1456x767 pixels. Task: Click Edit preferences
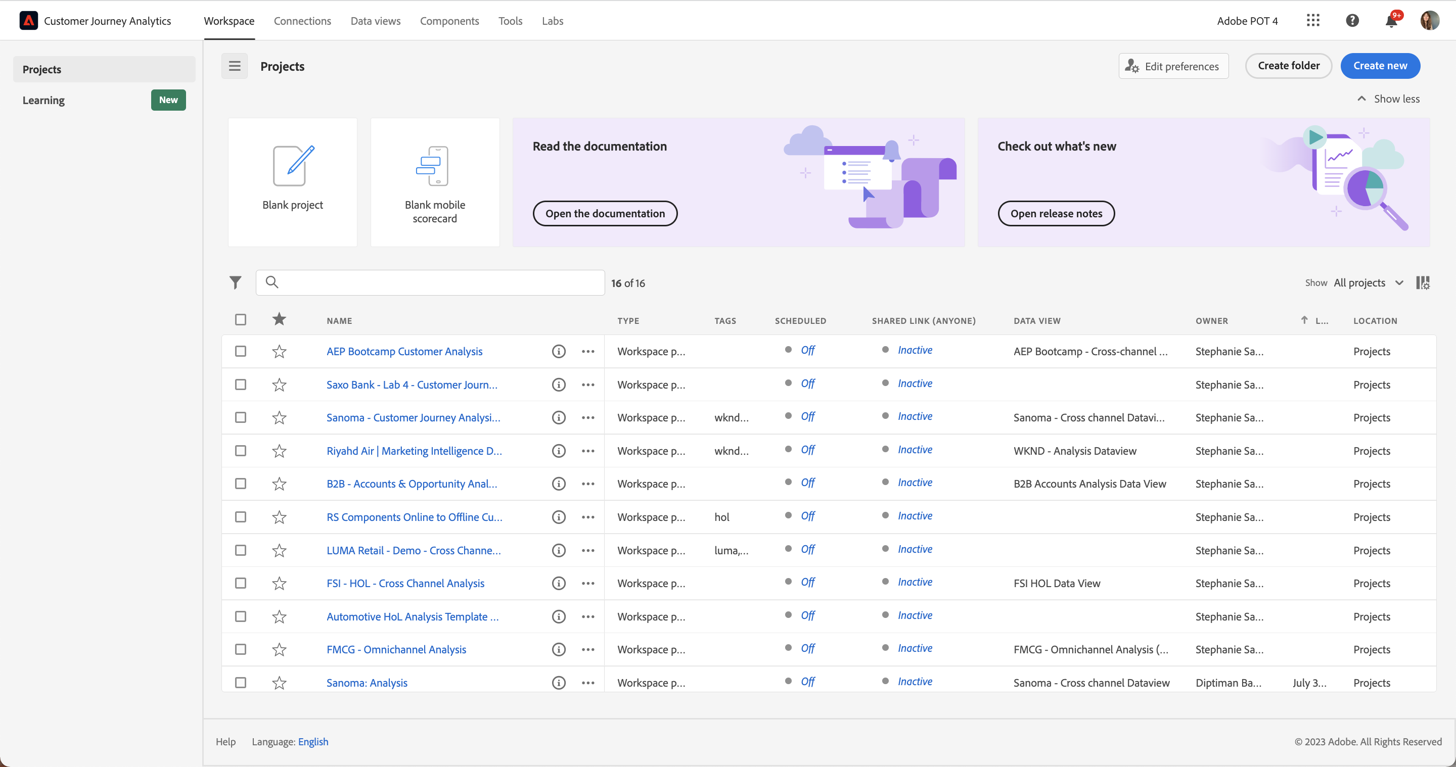[x=1173, y=66]
